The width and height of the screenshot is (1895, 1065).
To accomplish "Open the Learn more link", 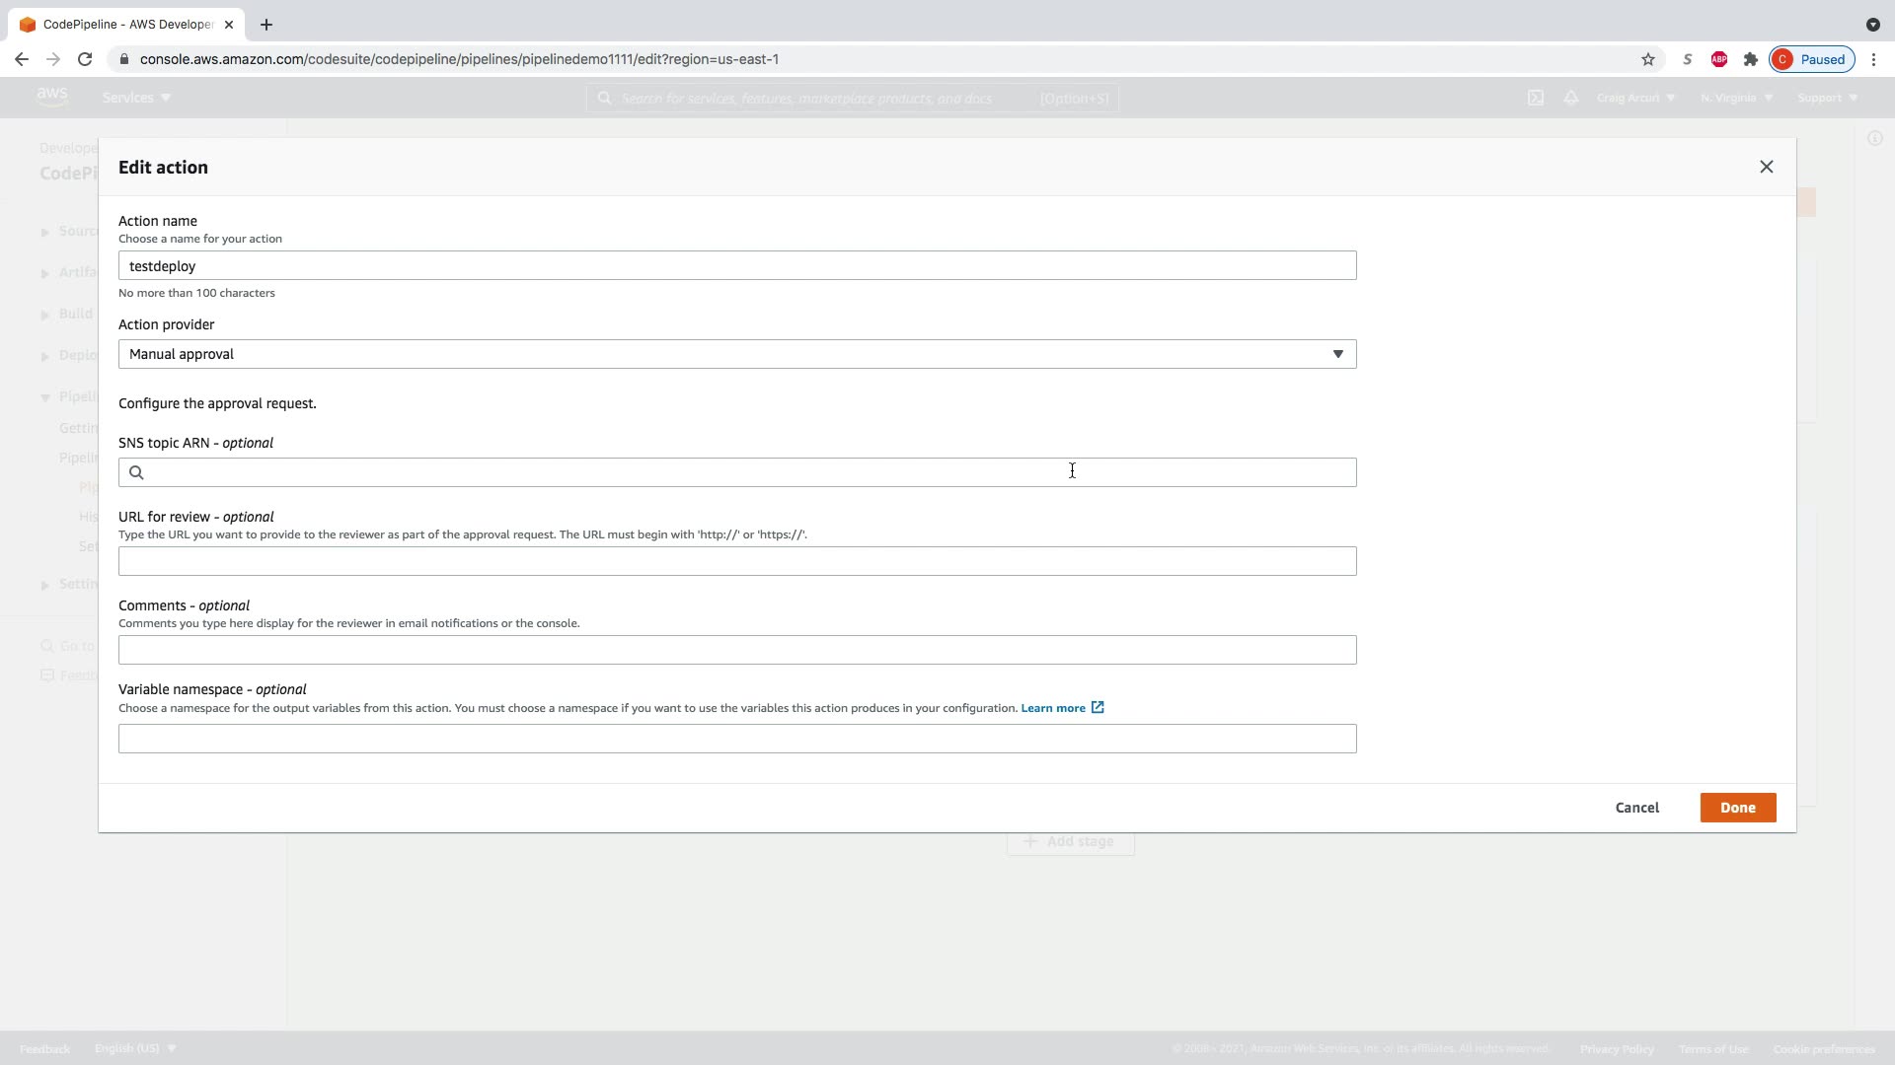I will coord(1052,708).
